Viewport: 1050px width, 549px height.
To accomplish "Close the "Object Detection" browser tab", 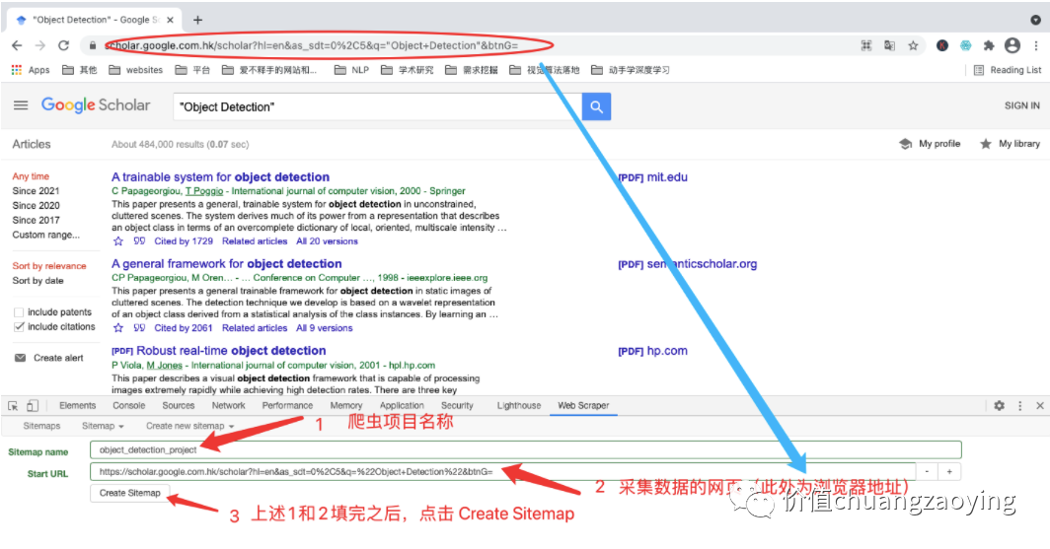I will [x=170, y=20].
